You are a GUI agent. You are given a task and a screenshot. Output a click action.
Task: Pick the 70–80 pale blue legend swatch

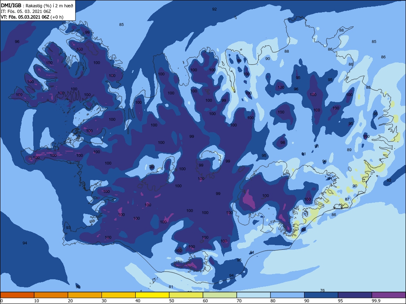[254, 295]
